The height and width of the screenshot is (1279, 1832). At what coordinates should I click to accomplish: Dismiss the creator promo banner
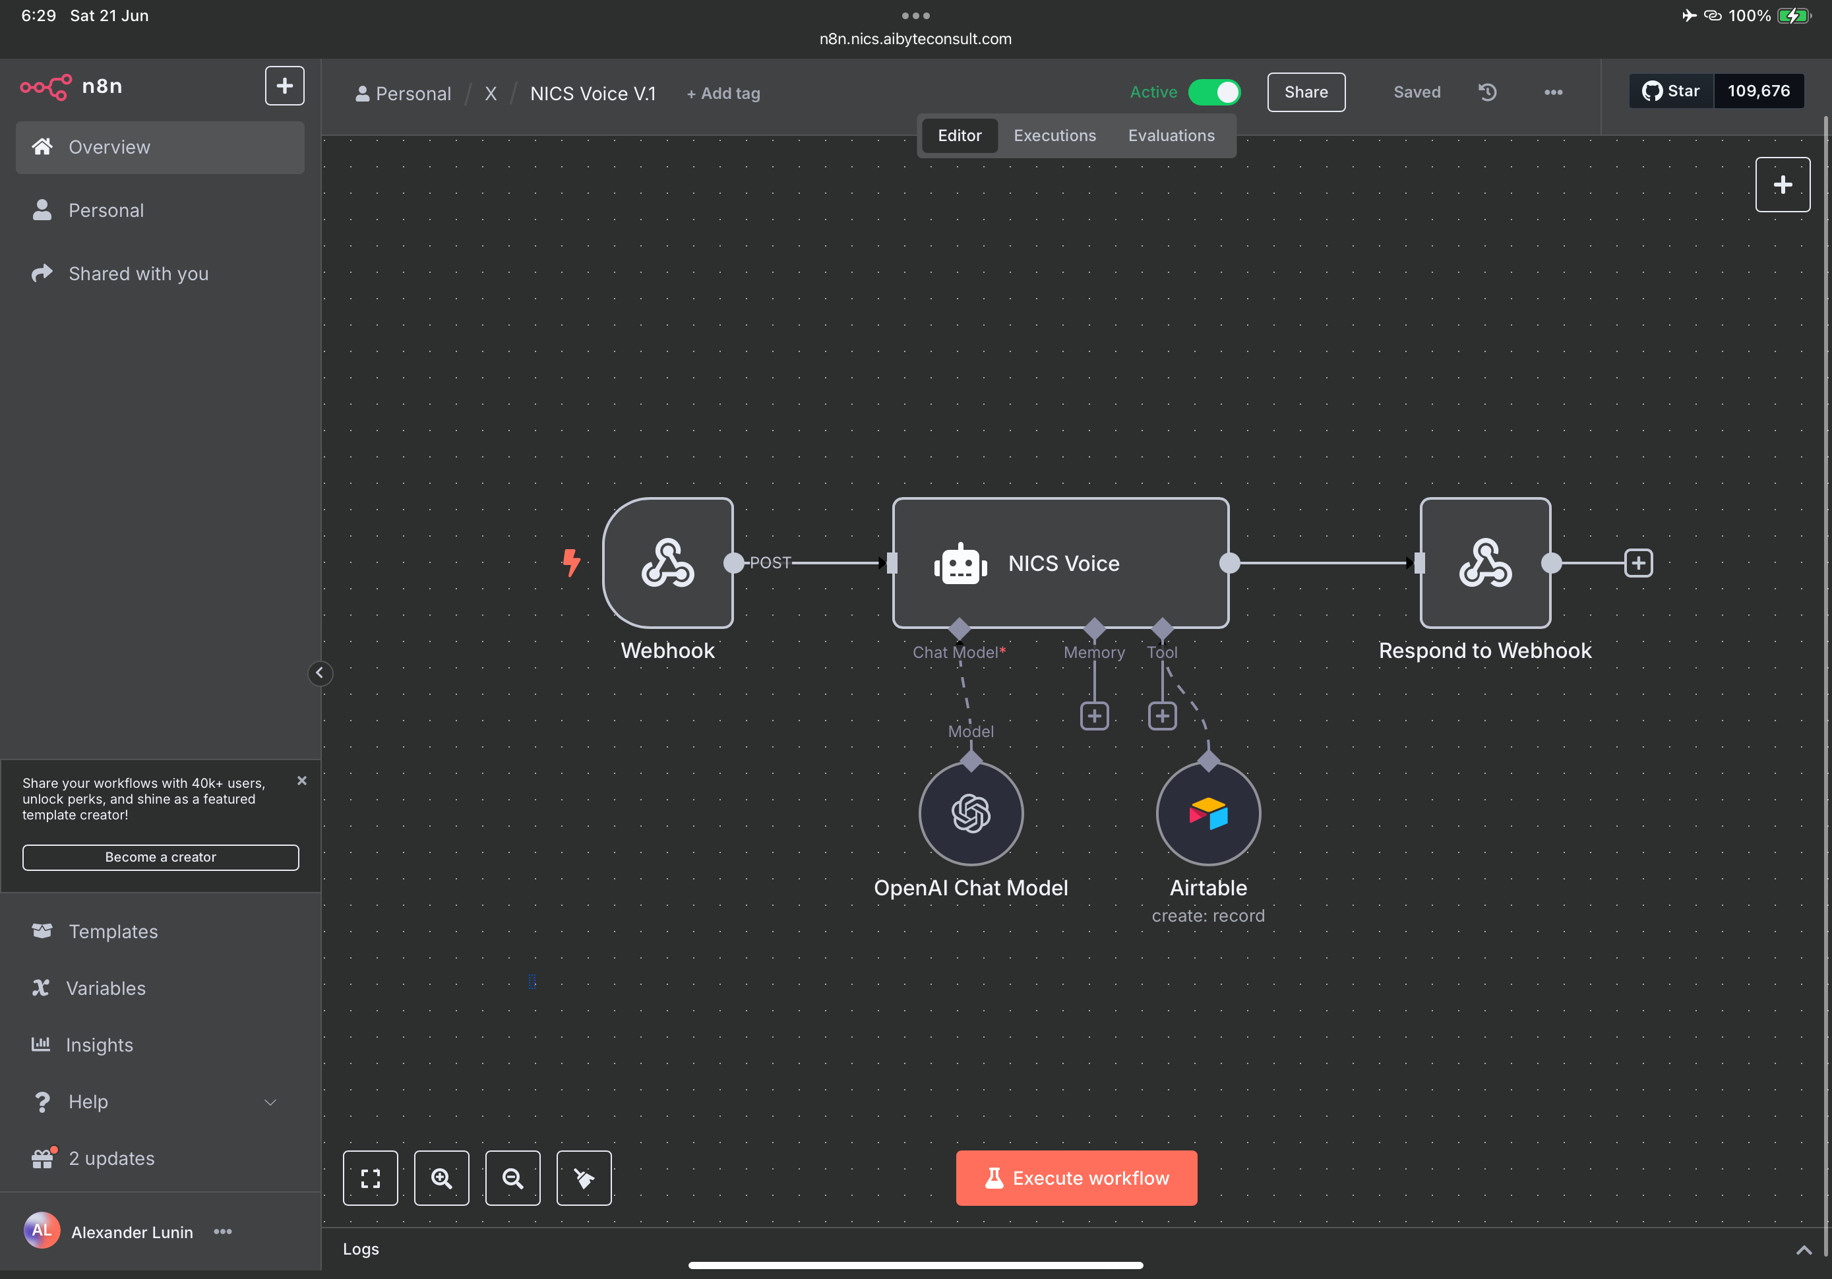[301, 781]
